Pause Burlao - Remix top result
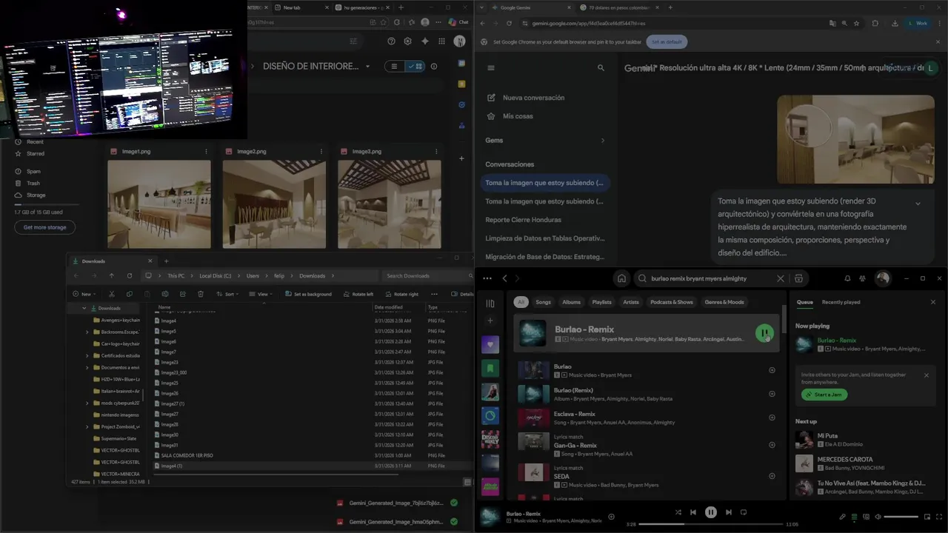The image size is (948, 533). click(764, 333)
